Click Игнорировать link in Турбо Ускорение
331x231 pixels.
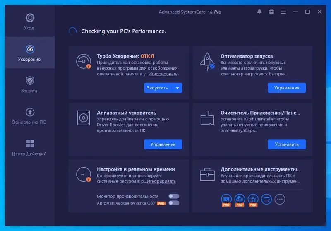(x=163, y=74)
